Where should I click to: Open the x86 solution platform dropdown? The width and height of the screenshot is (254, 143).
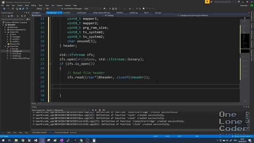pos(53,9)
